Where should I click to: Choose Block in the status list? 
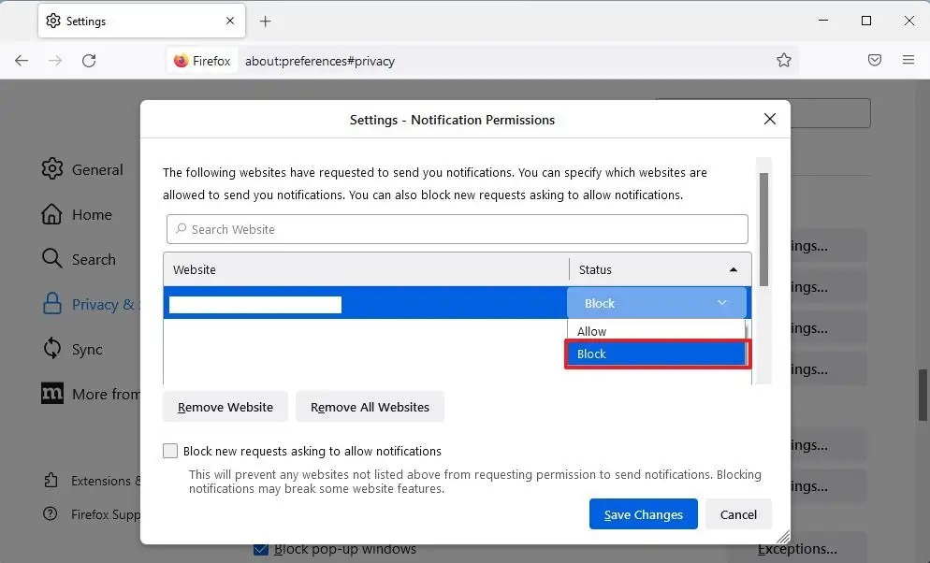coord(655,354)
